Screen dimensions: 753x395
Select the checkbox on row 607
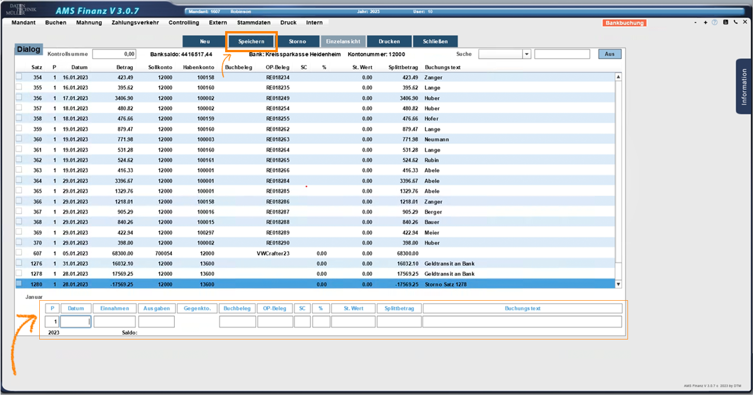coord(19,253)
